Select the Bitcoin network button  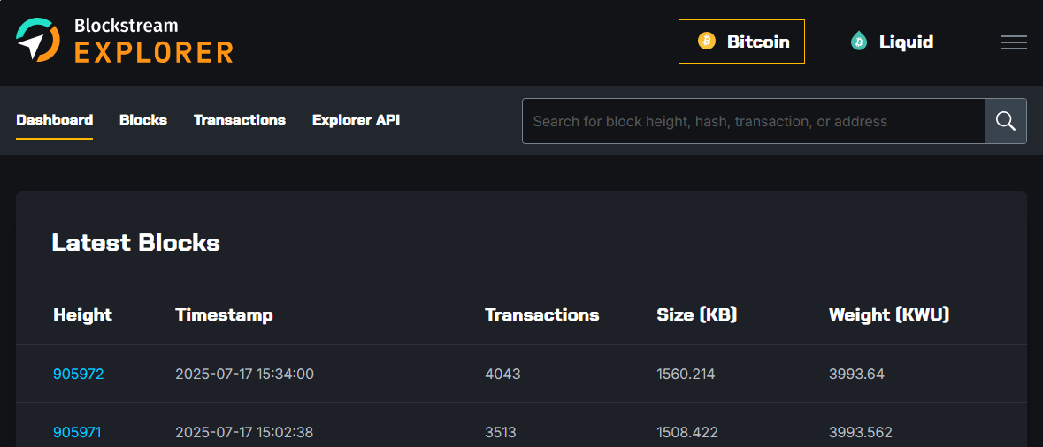[x=741, y=42]
